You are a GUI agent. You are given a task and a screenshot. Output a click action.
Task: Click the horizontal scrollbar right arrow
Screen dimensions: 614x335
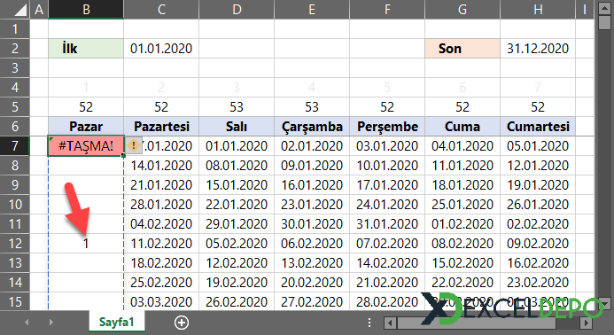coord(586,323)
